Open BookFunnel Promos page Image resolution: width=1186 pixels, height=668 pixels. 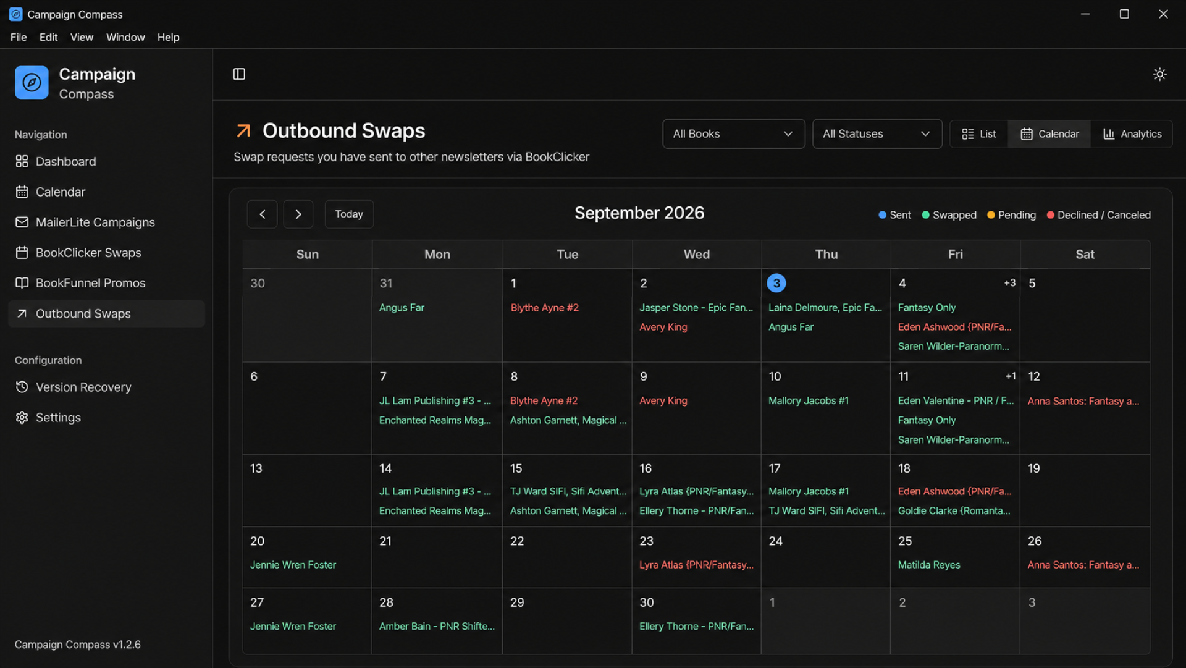point(106,283)
